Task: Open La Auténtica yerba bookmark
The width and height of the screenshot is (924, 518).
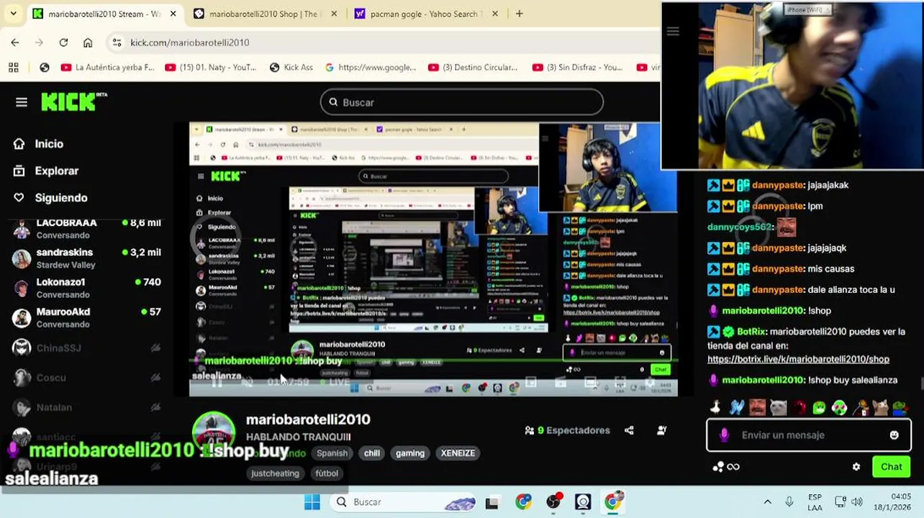Action: pos(107,67)
